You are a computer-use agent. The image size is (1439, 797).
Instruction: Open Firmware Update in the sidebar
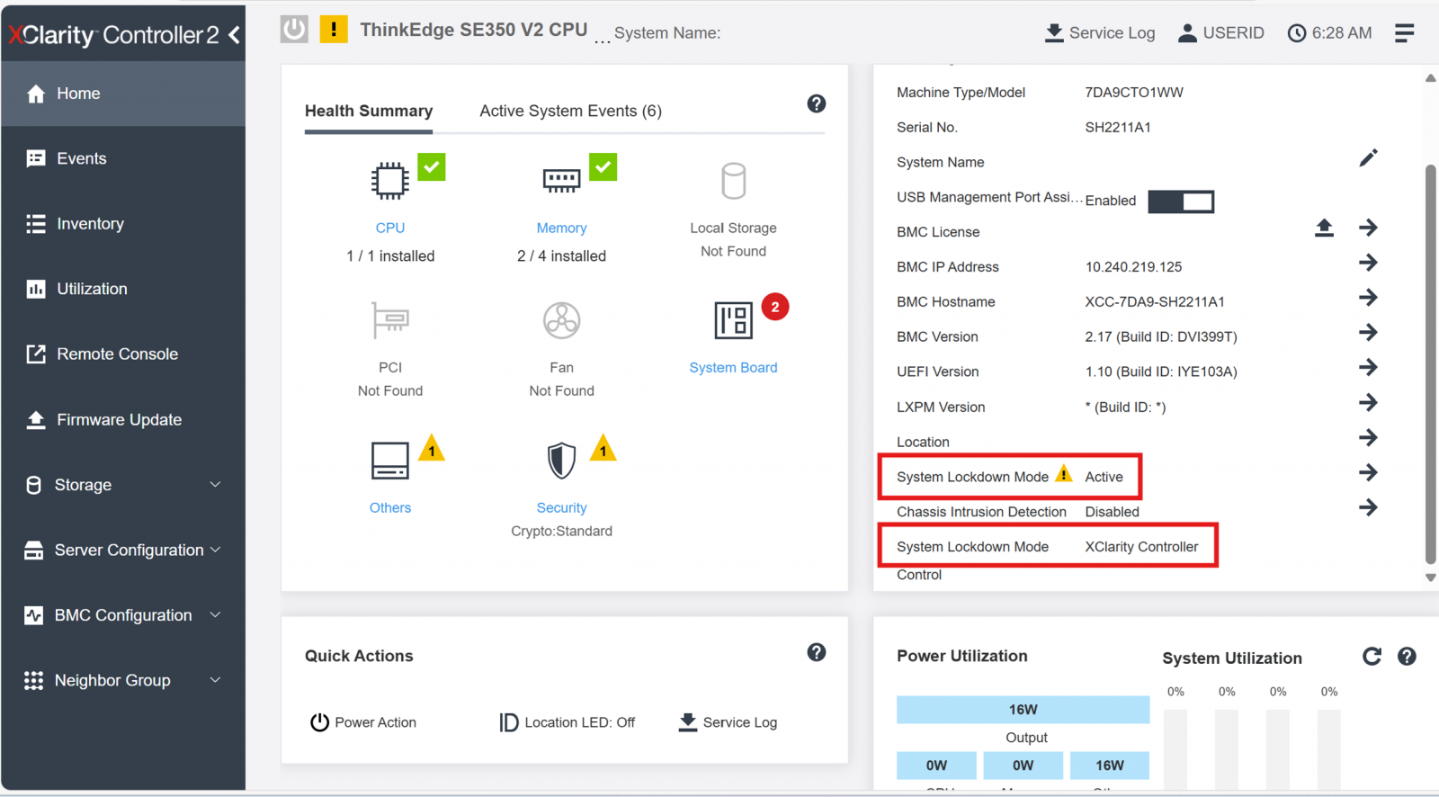click(123, 420)
